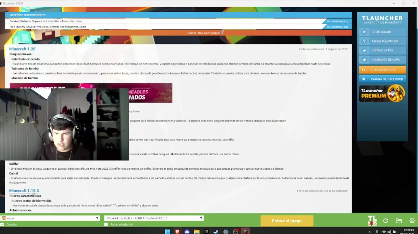The image size is (418, 234).
Task: Click 'Camel' subheading text
Action: [x=13, y=174]
